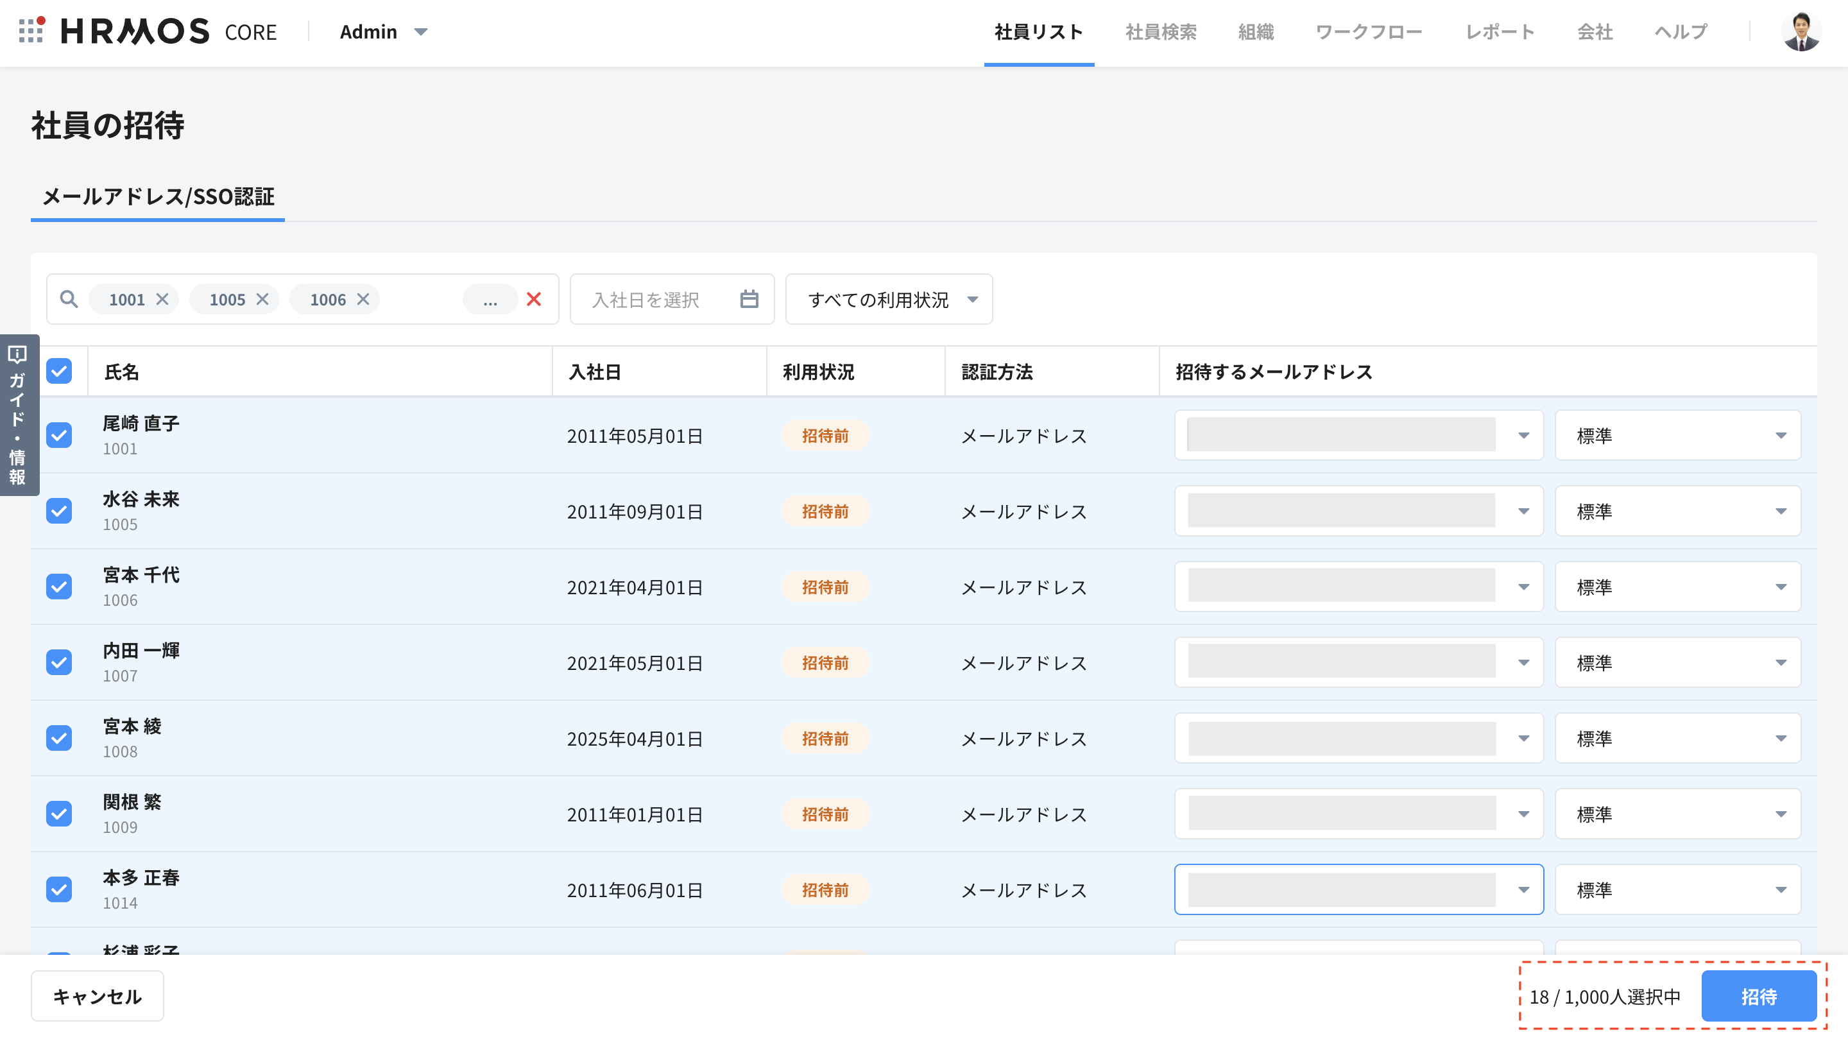This screenshot has height=1037, width=1848.
Task: Expand the すべての利用状況 dropdown
Action: tap(889, 299)
